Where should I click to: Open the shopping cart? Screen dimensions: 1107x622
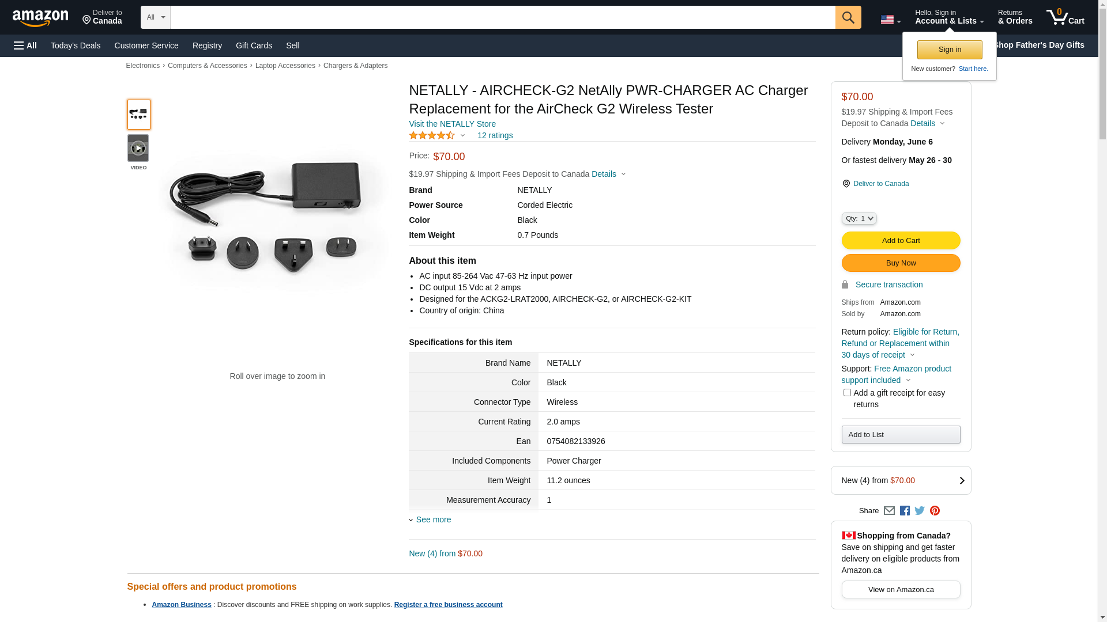point(1065,17)
